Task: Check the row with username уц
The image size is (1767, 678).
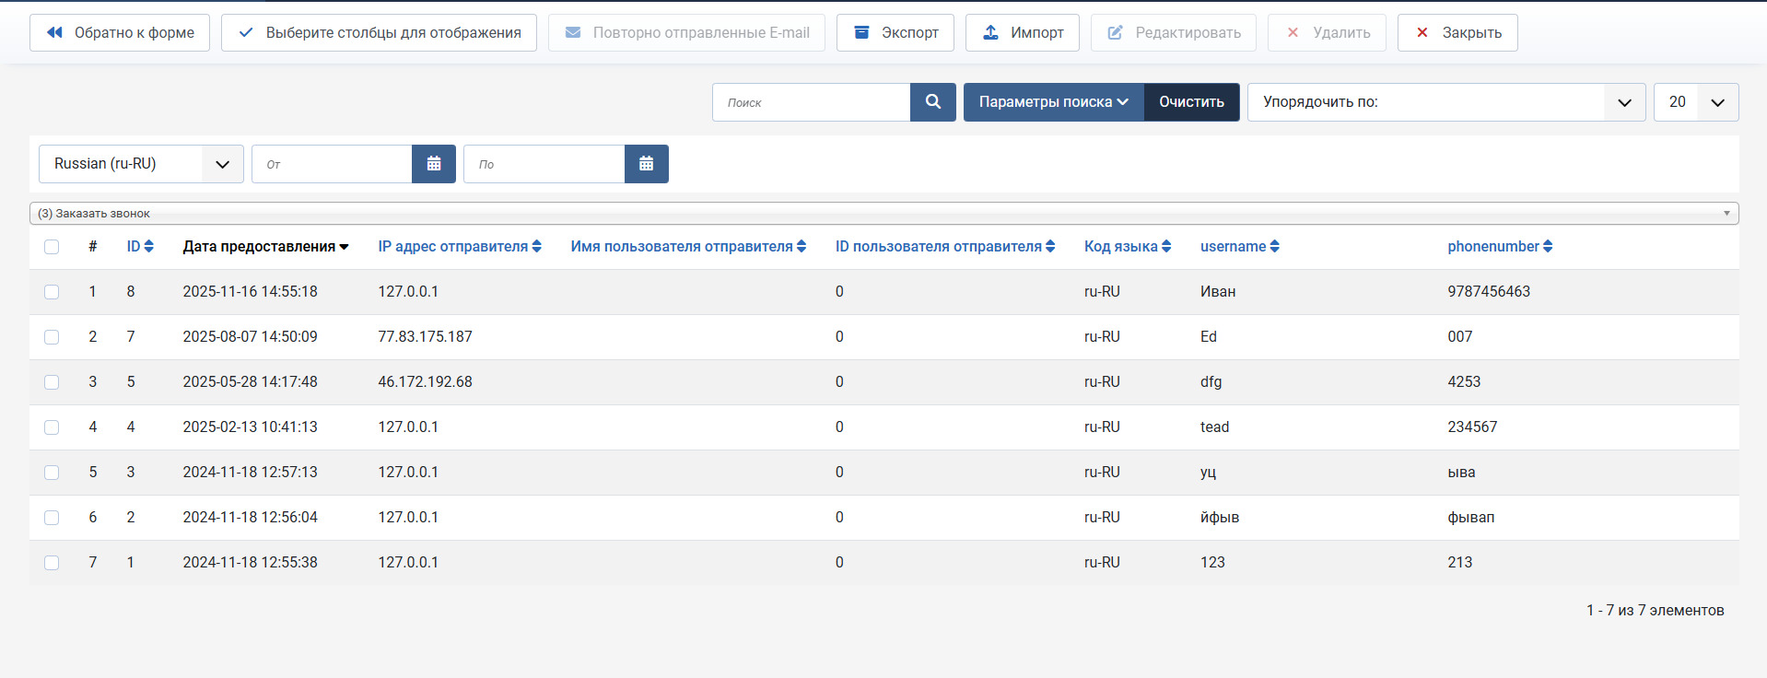Action: tap(52, 473)
